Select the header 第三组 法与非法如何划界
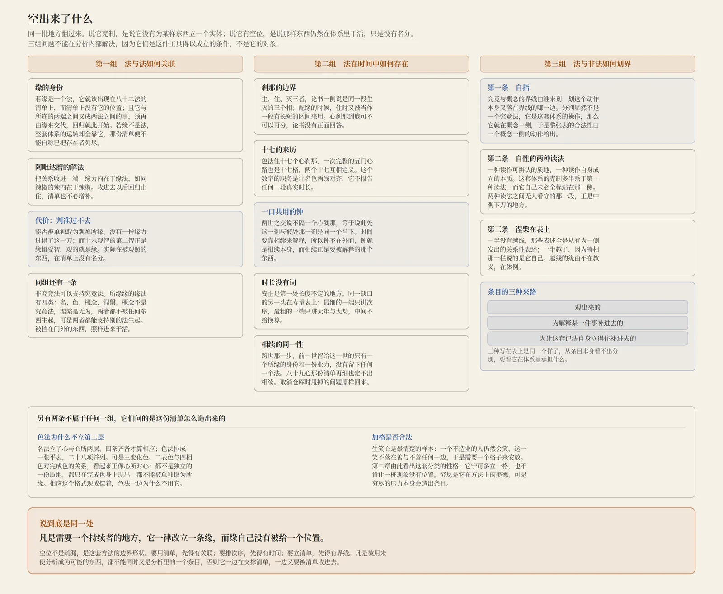Screen dimensions: 723x594 coord(587,64)
